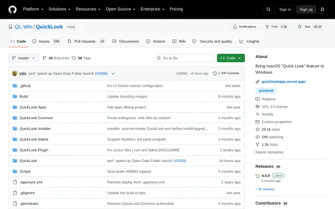335x209 pixels.
Task: Click the GitHub logo icon
Action: [x=13, y=9]
